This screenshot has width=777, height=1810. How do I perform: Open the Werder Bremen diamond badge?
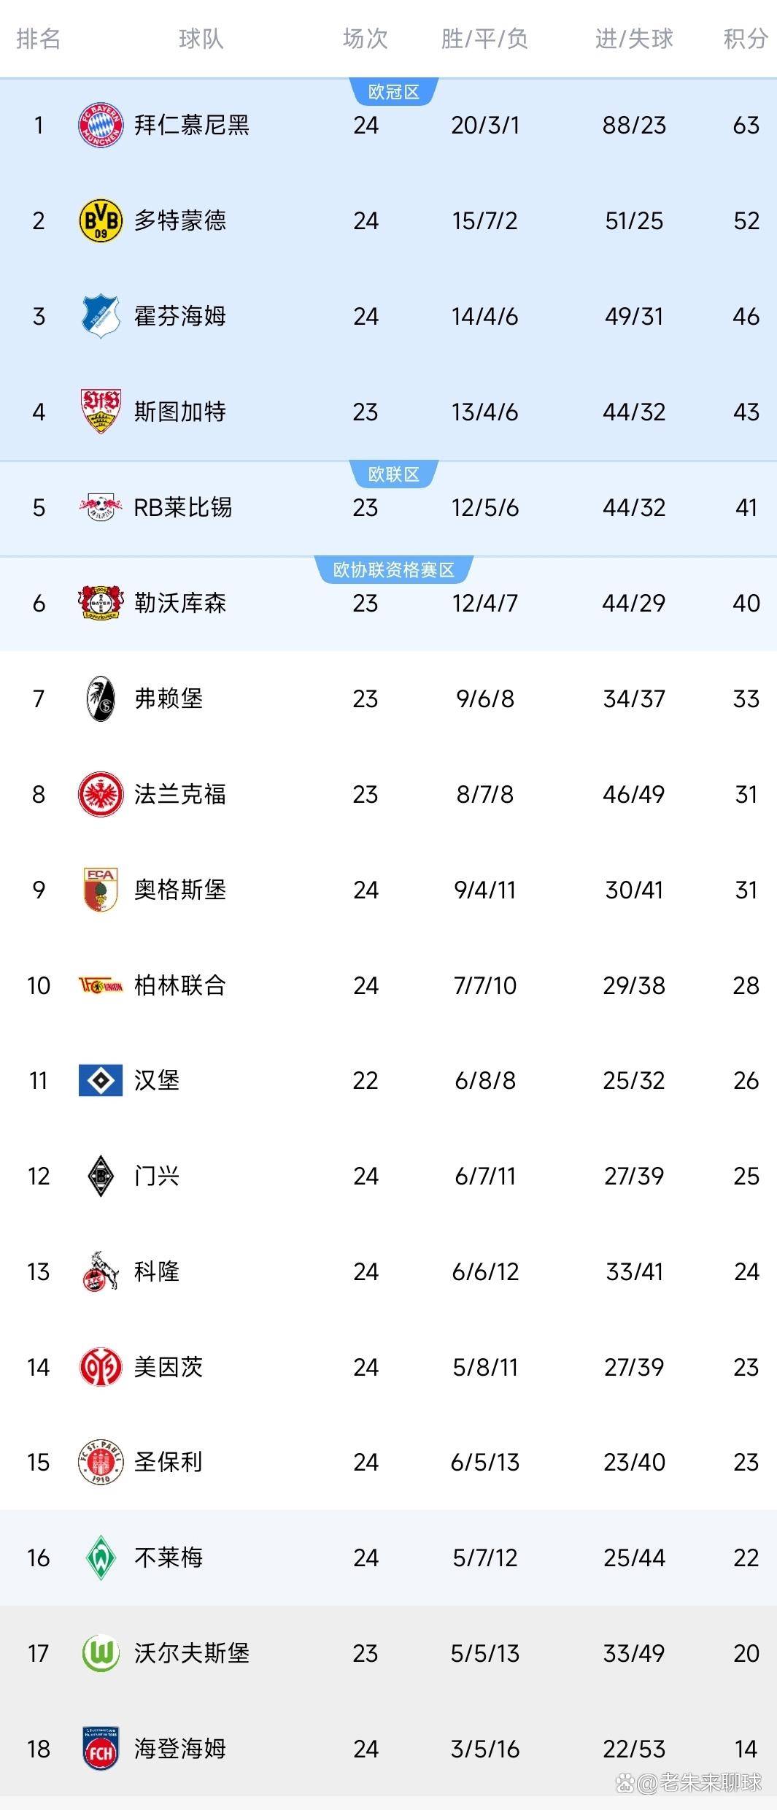(x=100, y=1557)
